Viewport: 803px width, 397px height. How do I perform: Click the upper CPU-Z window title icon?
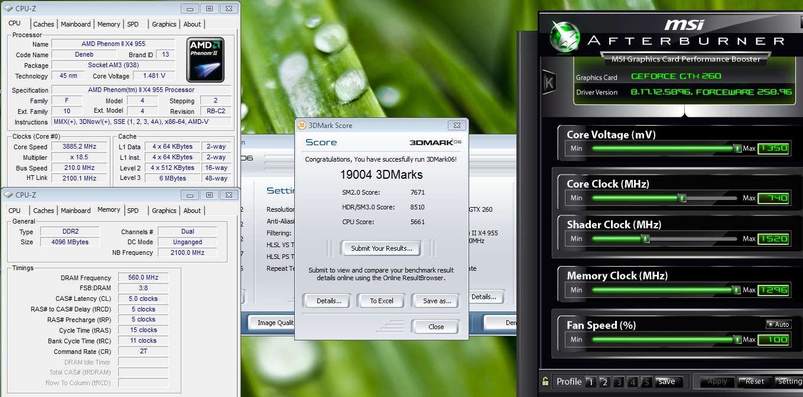coord(9,8)
